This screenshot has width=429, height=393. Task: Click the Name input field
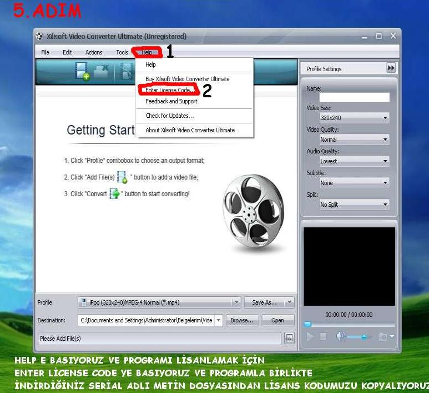354,97
